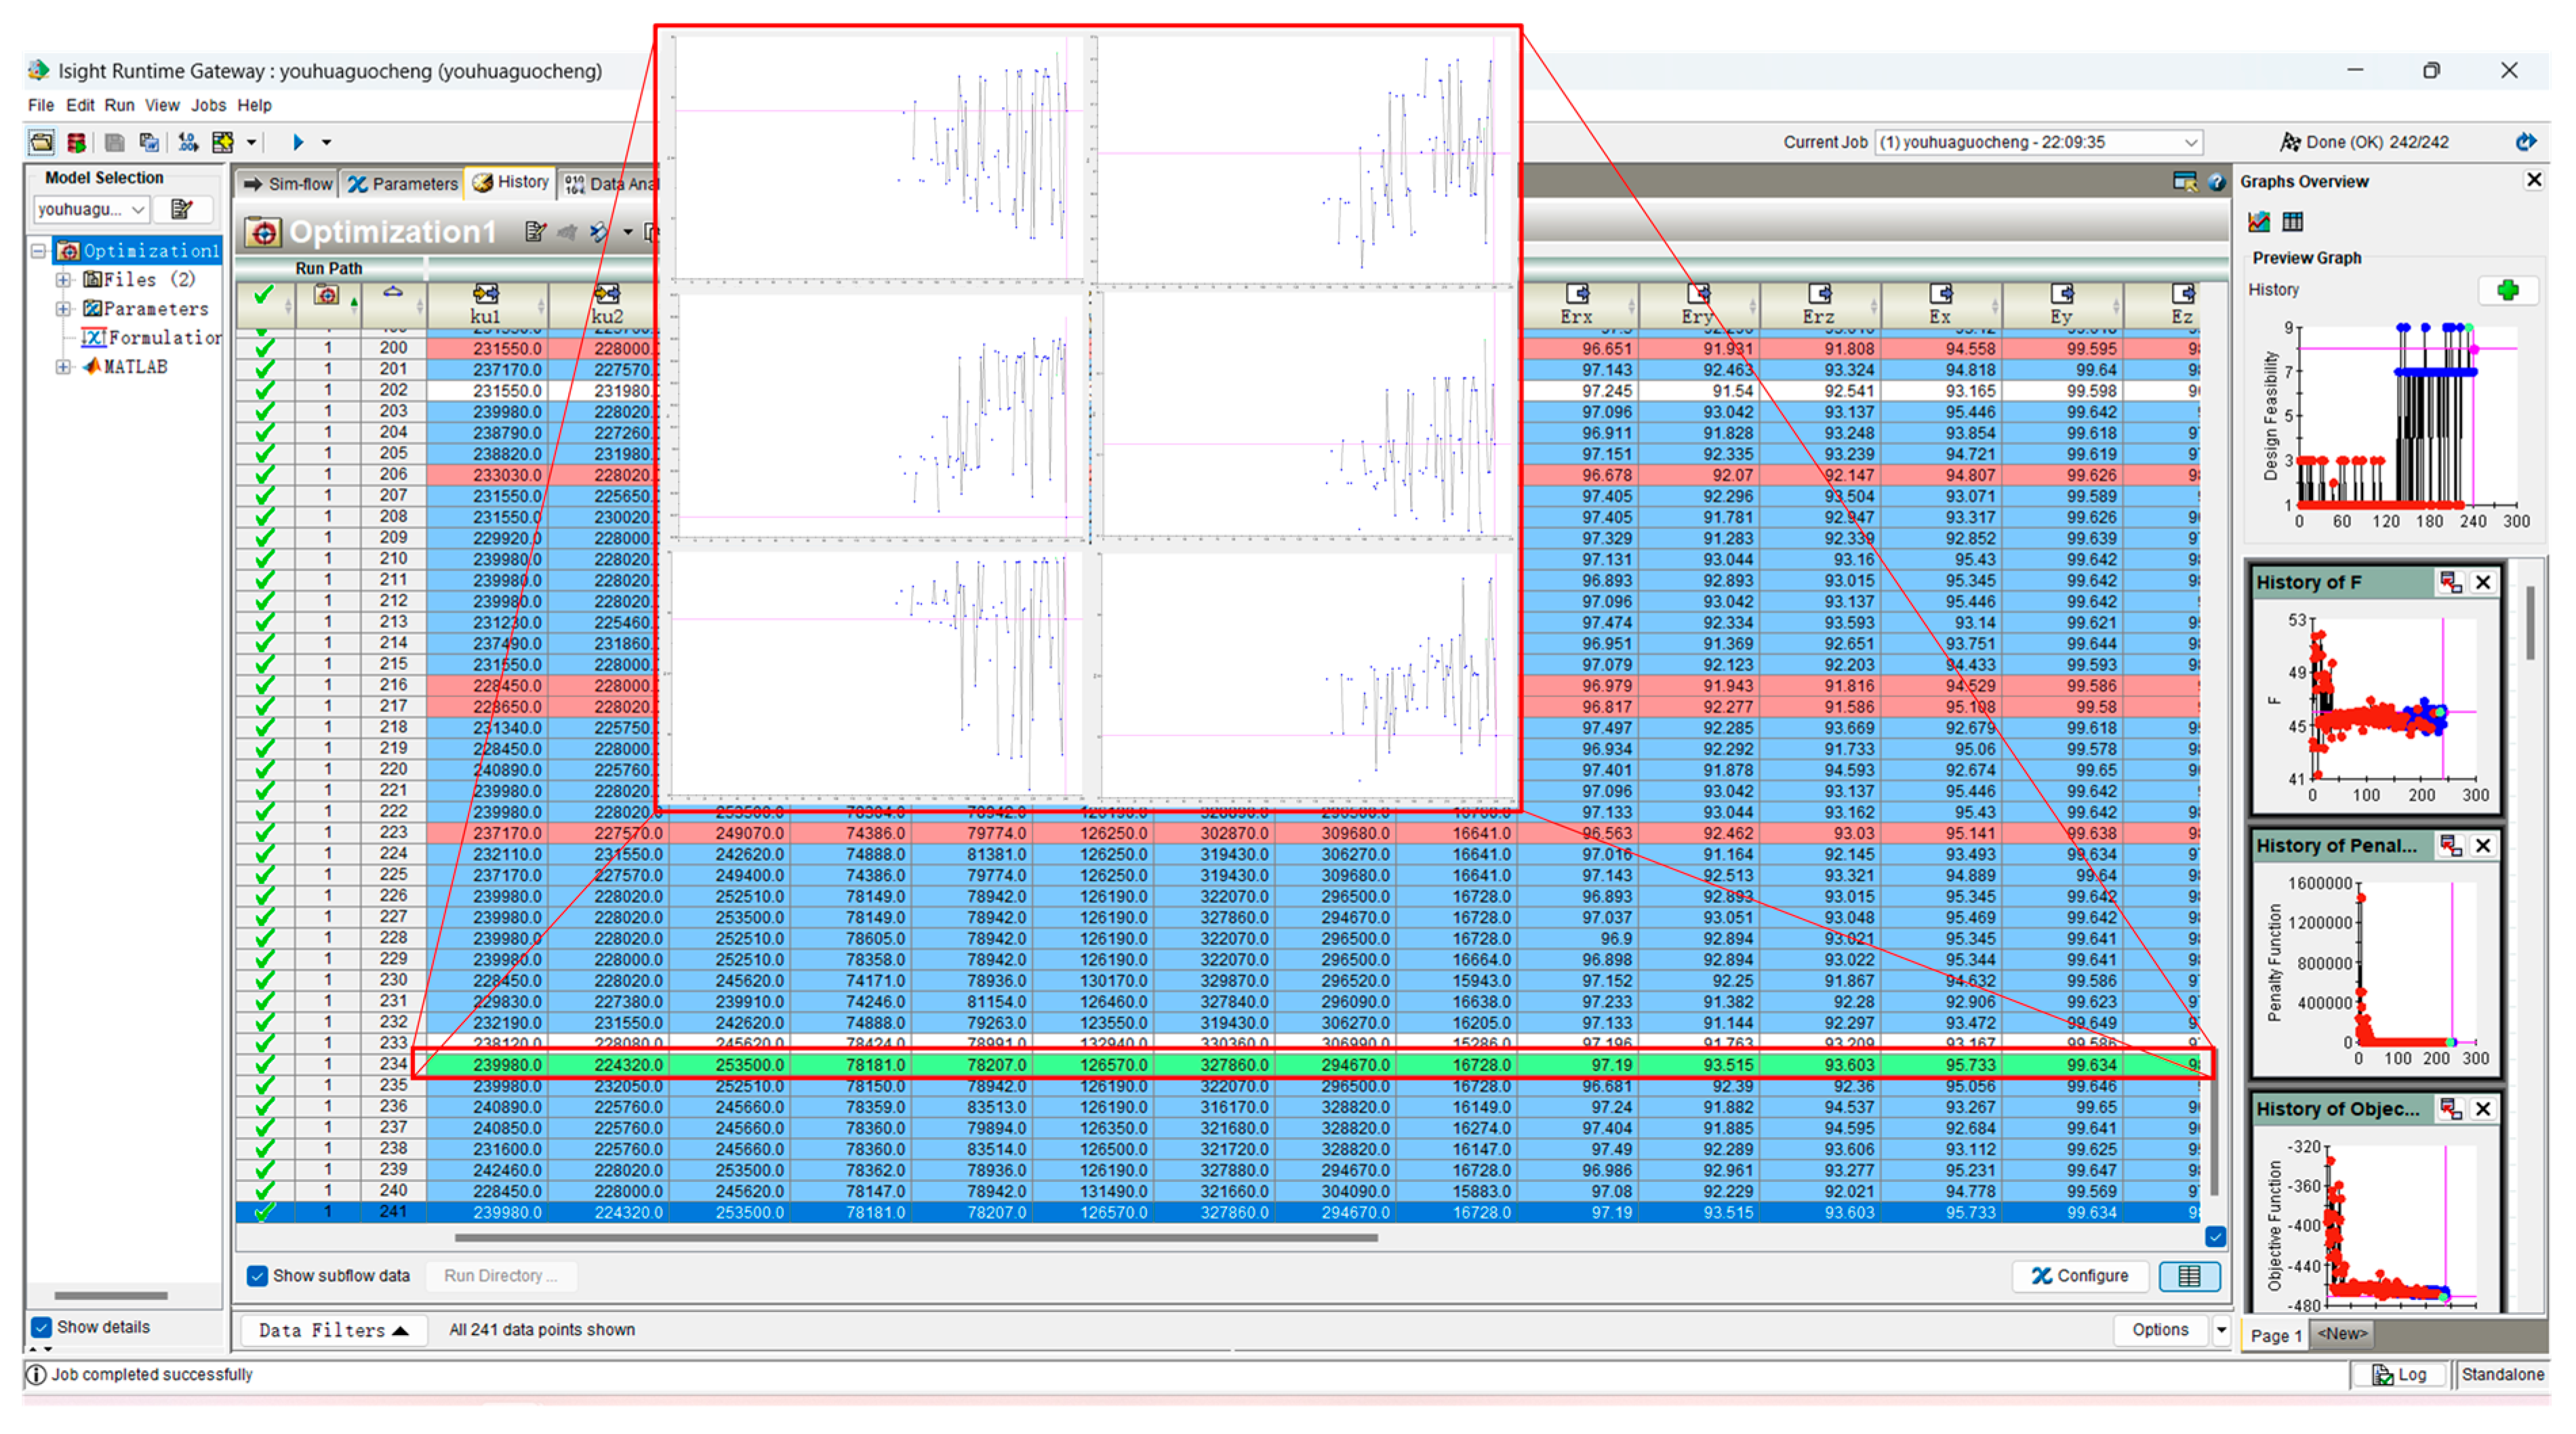
Task: Open the Jobs menu
Action: (208, 105)
